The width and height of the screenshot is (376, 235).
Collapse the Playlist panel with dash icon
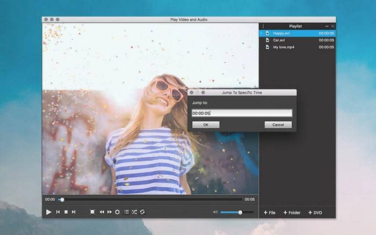coord(327,26)
